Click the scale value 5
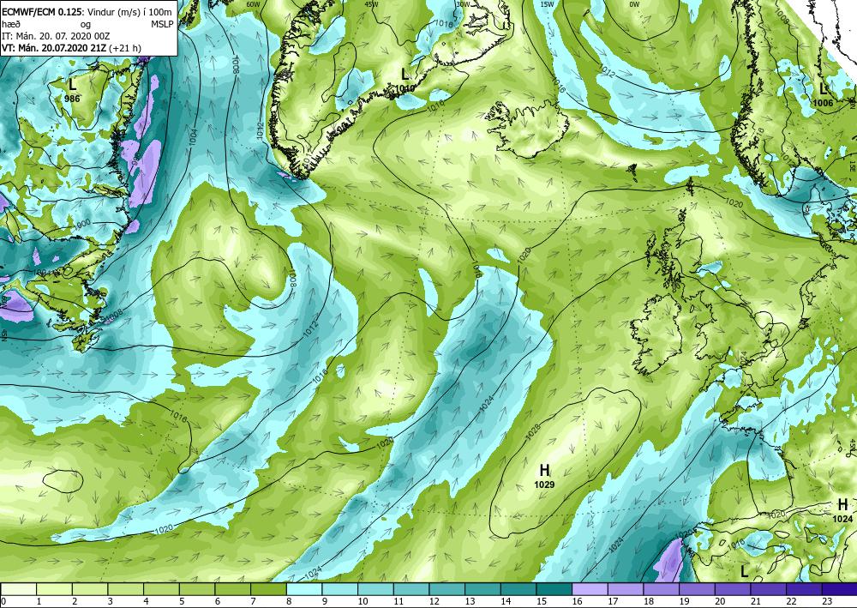Image resolution: width=857 pixels, height=608 pixels. (x=182, y=602)
